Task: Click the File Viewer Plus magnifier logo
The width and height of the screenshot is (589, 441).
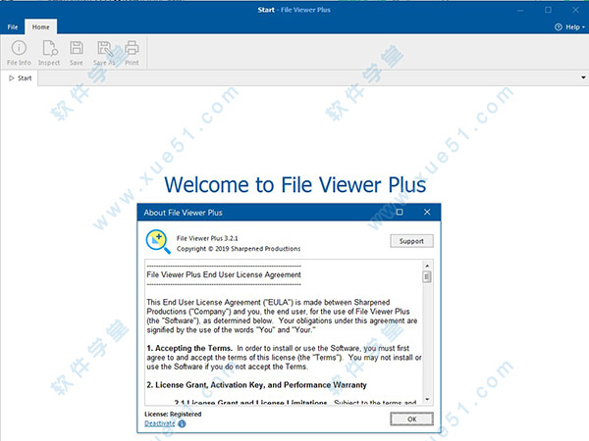Action: [x=157, y=241]
